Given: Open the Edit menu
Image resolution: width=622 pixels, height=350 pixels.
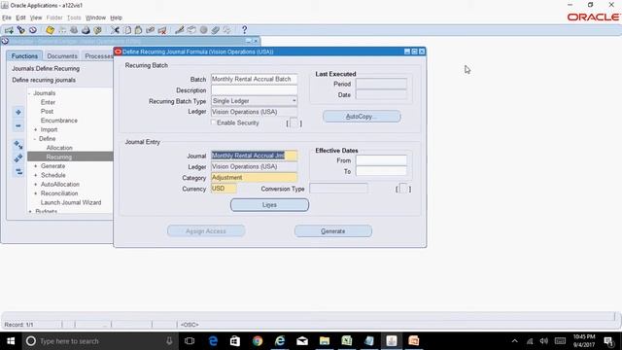Looking at the screenshot, I should (20, 17).
